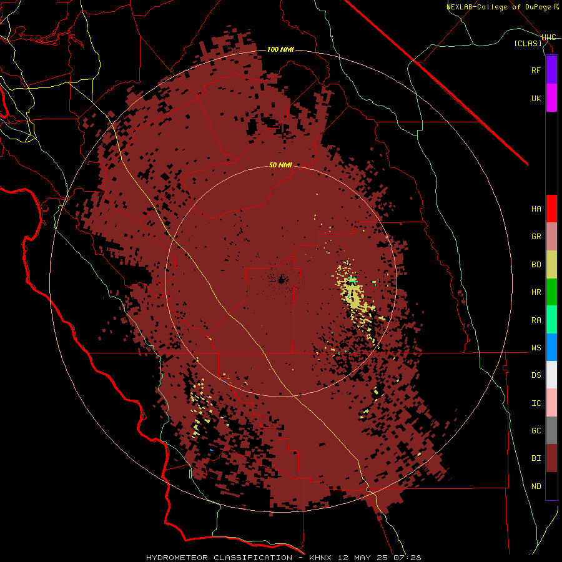Click the GR pink legend swatch
Viewport: 562px width, 562px height.
tap(551, 236)
